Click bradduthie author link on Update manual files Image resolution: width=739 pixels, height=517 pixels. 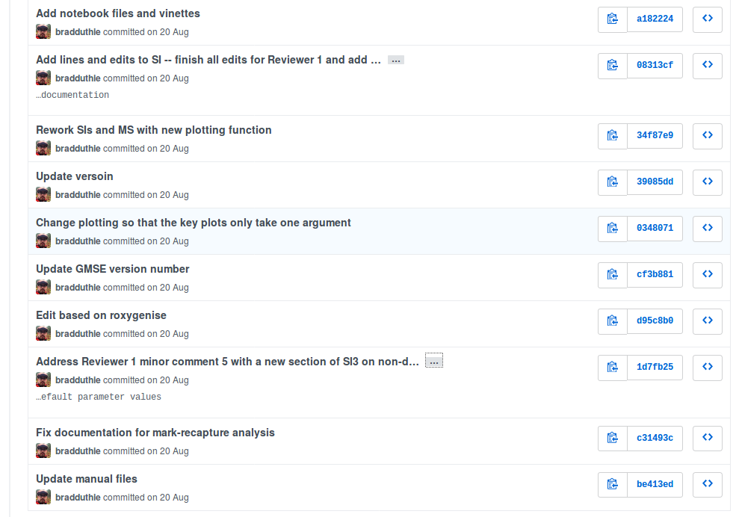click(x=78, y=497)
